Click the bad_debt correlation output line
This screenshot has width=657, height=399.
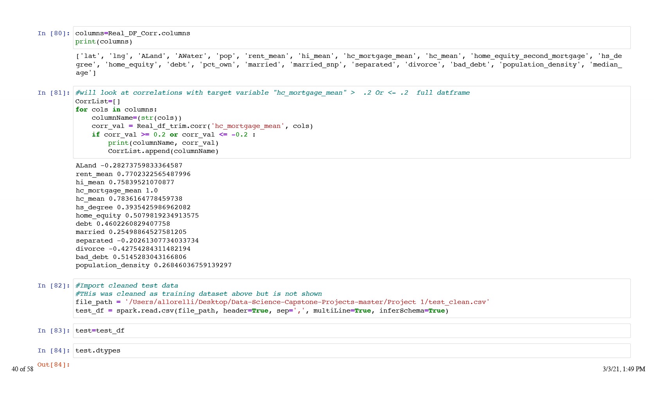[x=131, y=257]
